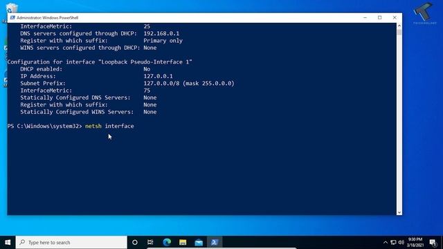Click 'WINS servers configured through DHCP:' label
Image resolution: width=443 pixels, height=249 pixels.
click(x=80, y=48)
